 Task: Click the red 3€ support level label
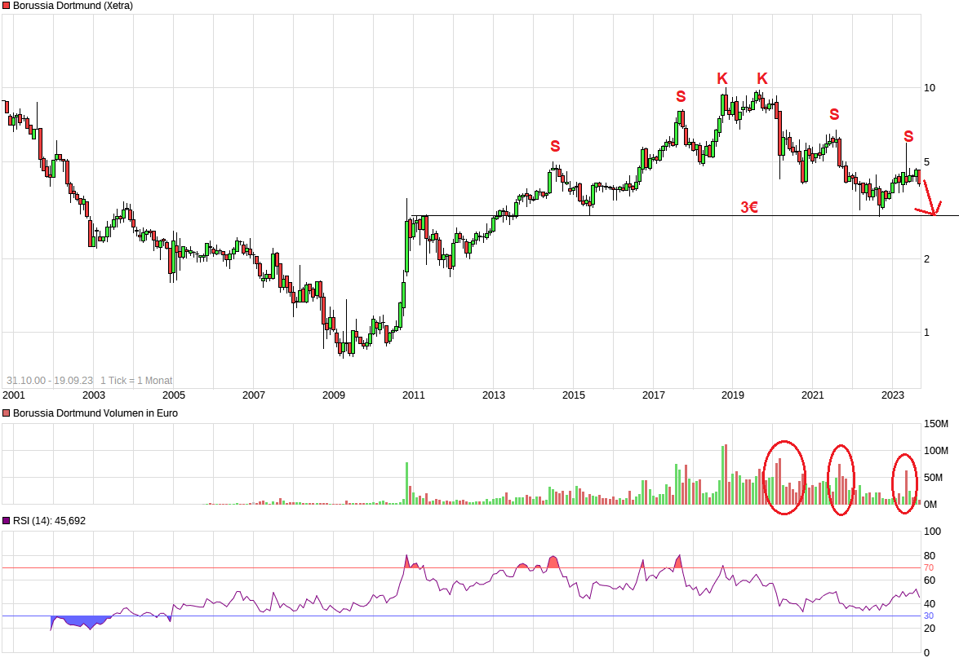pyautogui.click(x=749, y=208)
